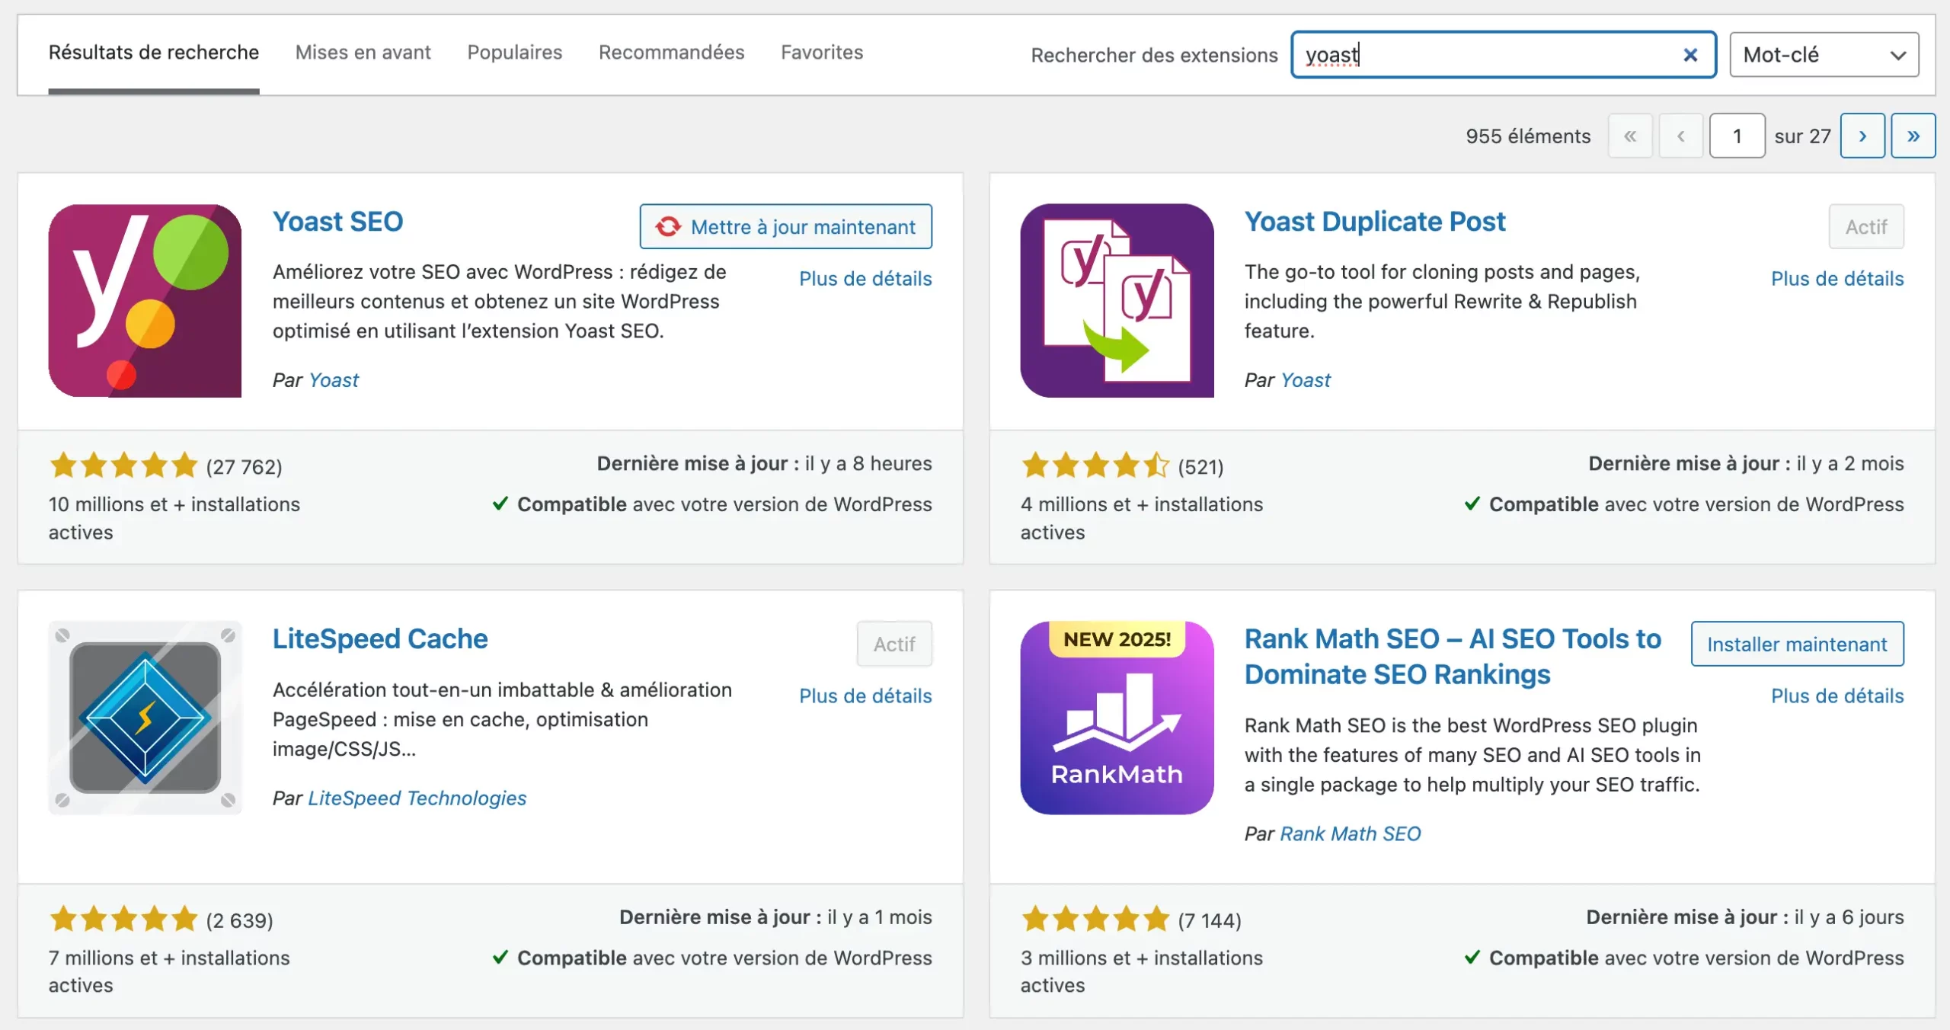The height and width of the screenshot is (1030, 1950).
Task: Click the Yoast SEO plugin icon
Action: click(x=145, y=300)
